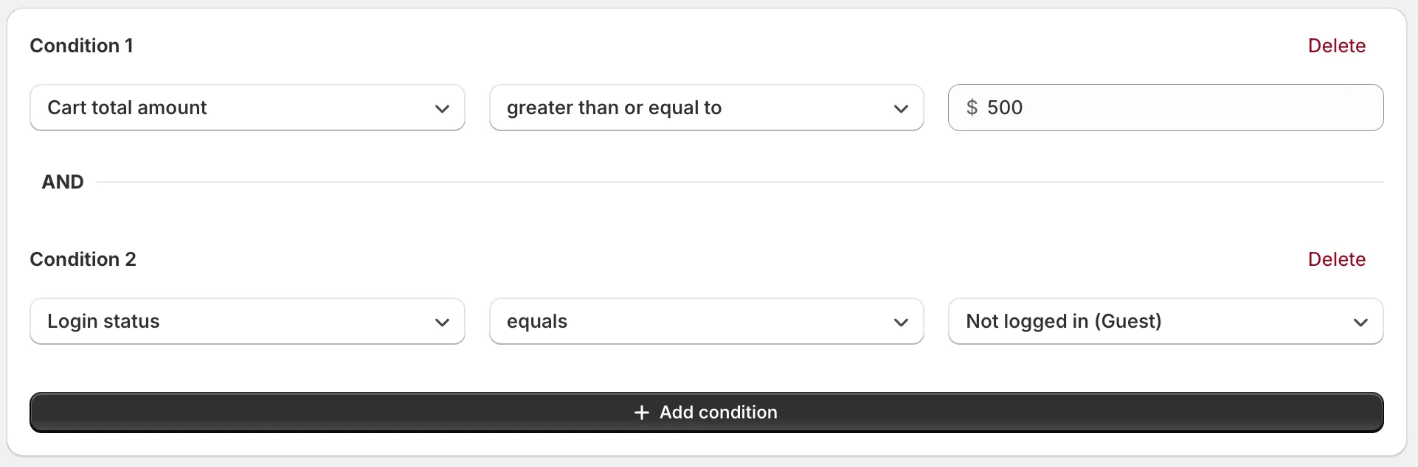Click the chevron on Cart total amount dropdown
This screenshot has width=1418, height=467.
coord(442,108)
